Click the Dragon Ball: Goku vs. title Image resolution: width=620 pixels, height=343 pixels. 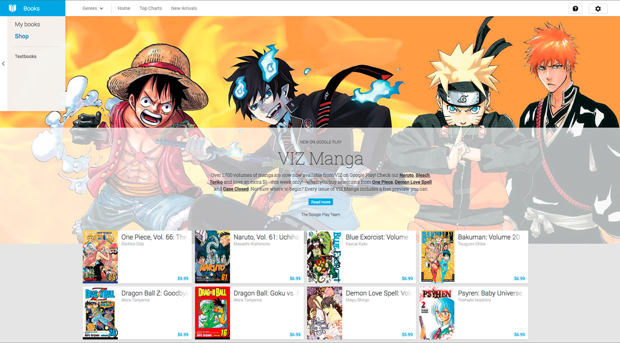click(266, 293)
